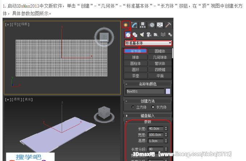
Task: Click the 茶壶 teapot button
Action: (x=136, y=76)
